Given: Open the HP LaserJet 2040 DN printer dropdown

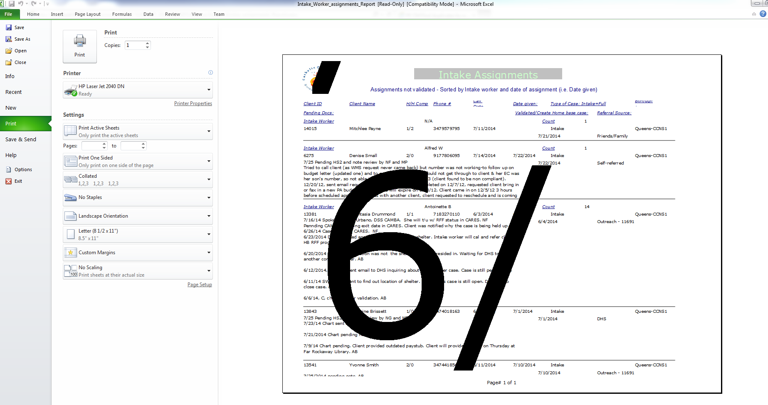Looking at the screenshot, I should (138, 90).
